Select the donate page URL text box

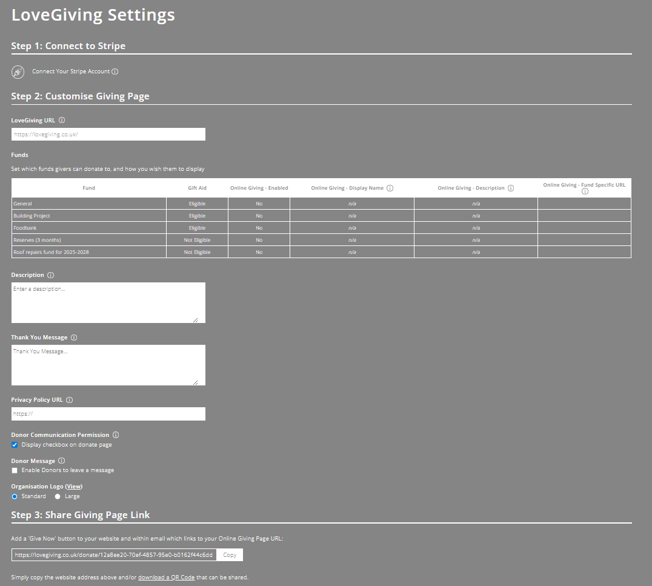coord(114,555)
